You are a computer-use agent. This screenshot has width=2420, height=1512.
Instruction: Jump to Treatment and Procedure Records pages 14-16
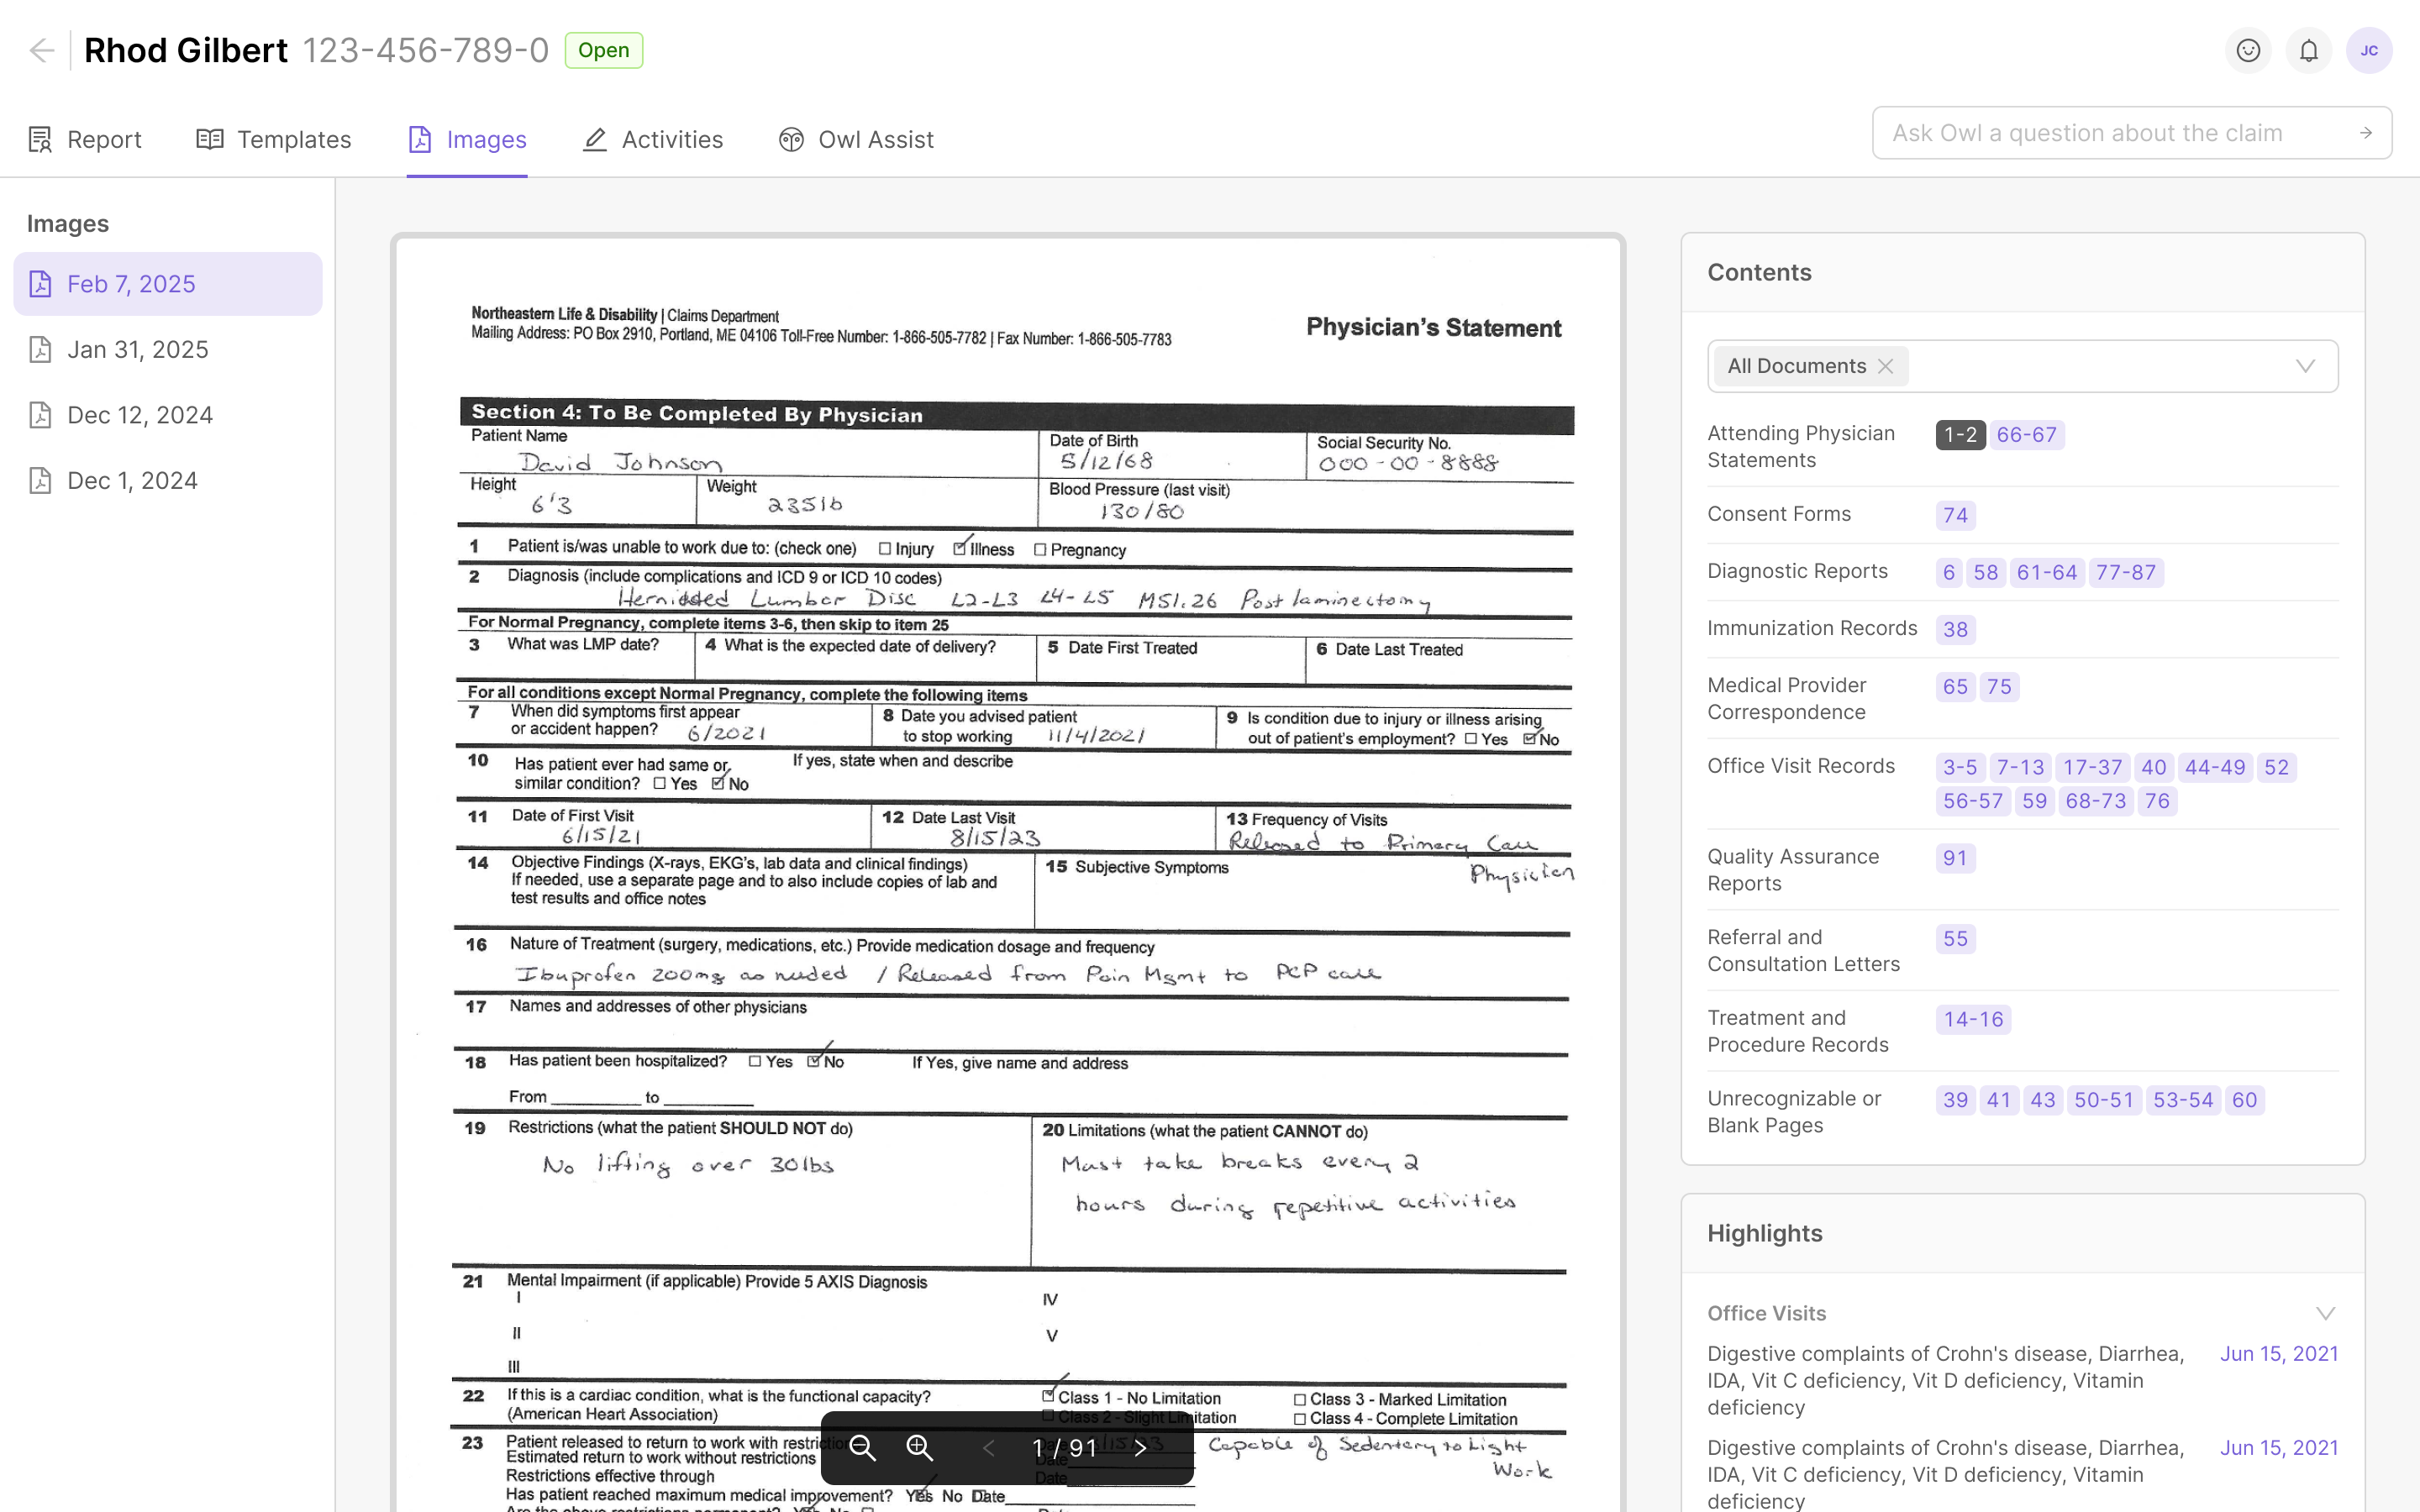tap(1973, 1020)
